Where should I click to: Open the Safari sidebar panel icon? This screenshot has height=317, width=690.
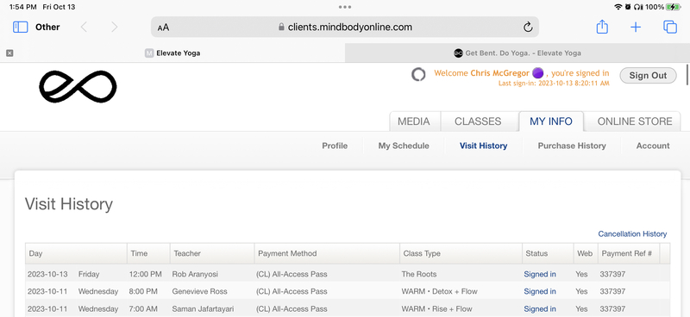[x=20, y=28]
